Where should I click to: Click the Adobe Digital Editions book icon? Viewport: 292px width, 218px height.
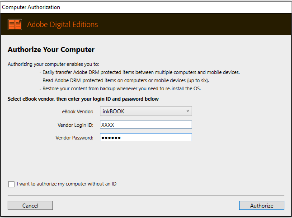[15, 24]
